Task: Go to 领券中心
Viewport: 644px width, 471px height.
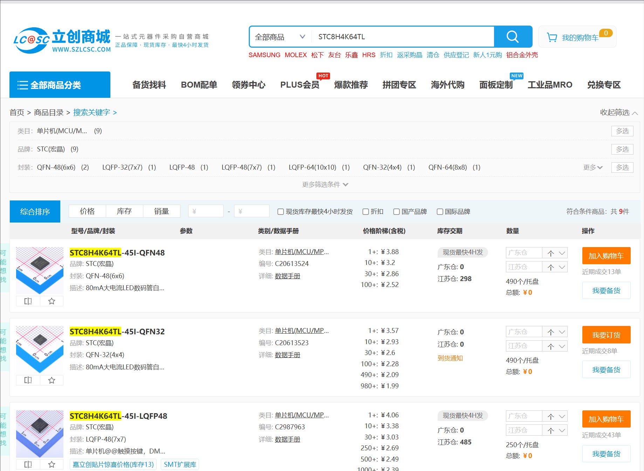Action: 249,85
